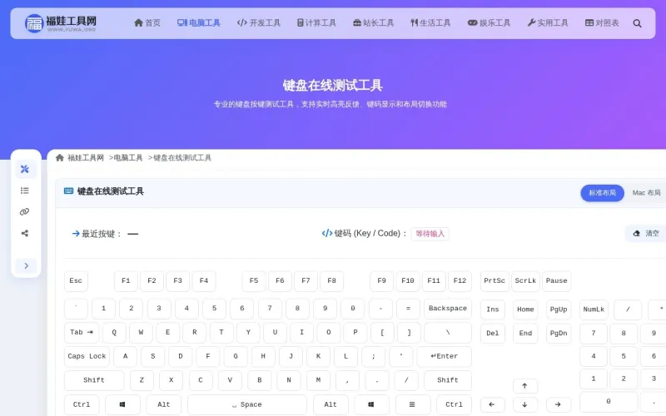This screenshot has height=416, width=666.
Task: Click the down arrow key
Action: (525, 404)
